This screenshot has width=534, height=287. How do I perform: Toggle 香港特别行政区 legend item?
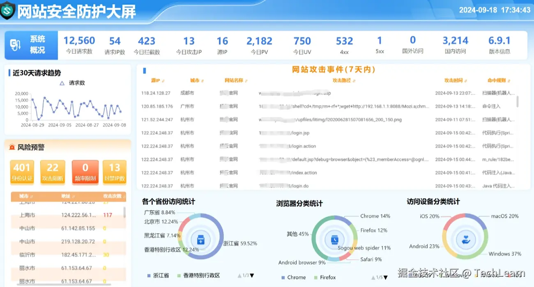[x=198, y=276]
